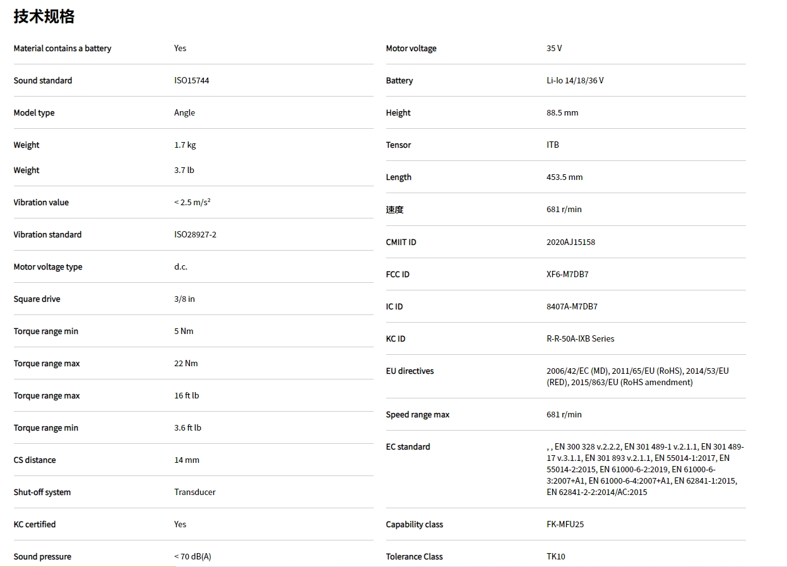
Task: Click the 453.5 mm length value
Action: click(564, 177)
